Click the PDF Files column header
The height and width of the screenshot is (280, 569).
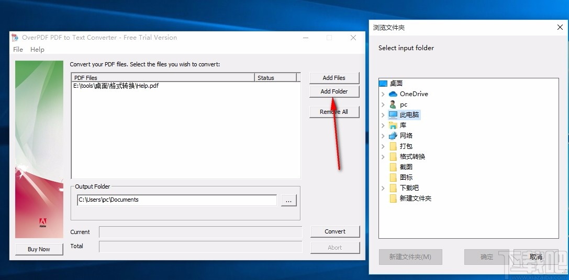pyautogui.click(x=163, y=77)
